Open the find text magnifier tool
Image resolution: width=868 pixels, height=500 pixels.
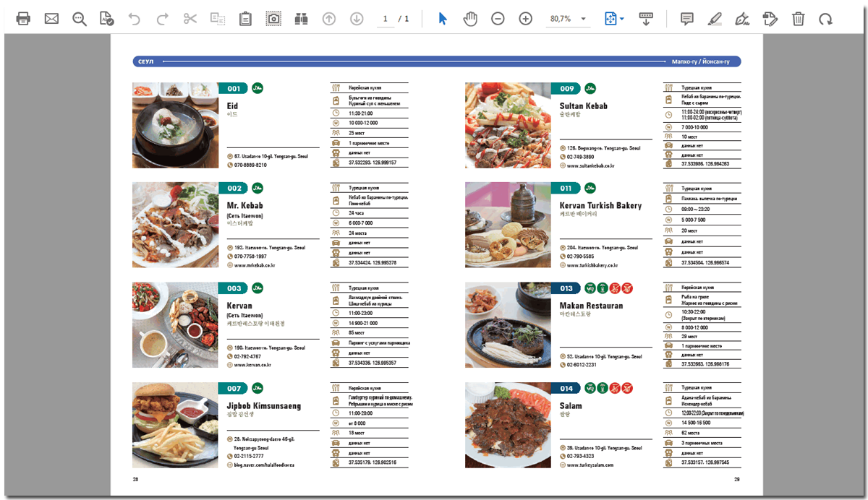(x=80, y=19)
